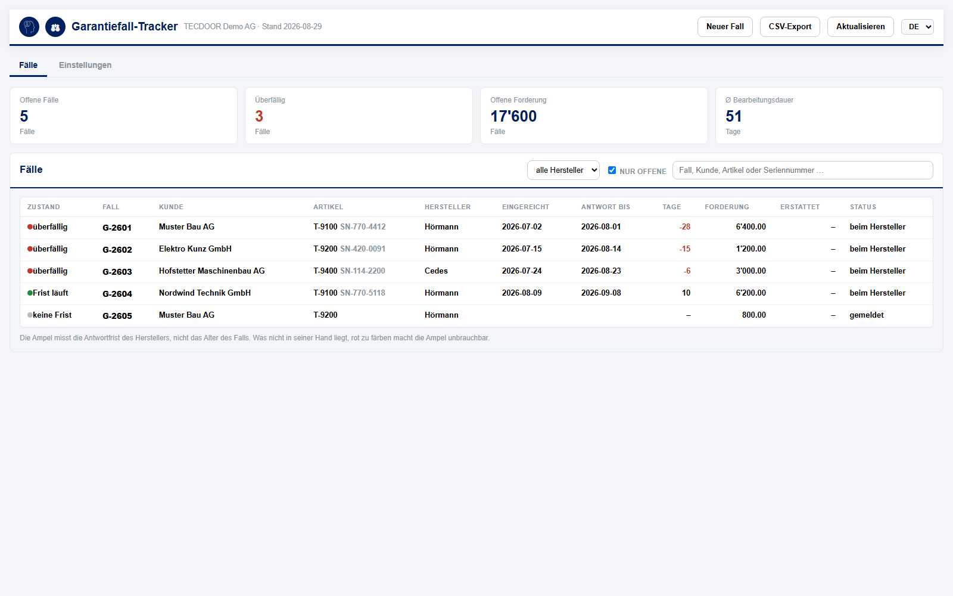This screenshot has height=596, width=953.
Task: Click the STATUS column header
Action: point(862,207)
